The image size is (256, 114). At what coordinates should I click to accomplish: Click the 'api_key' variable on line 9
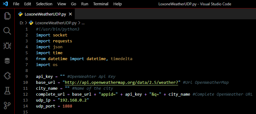tap(44, 77)
